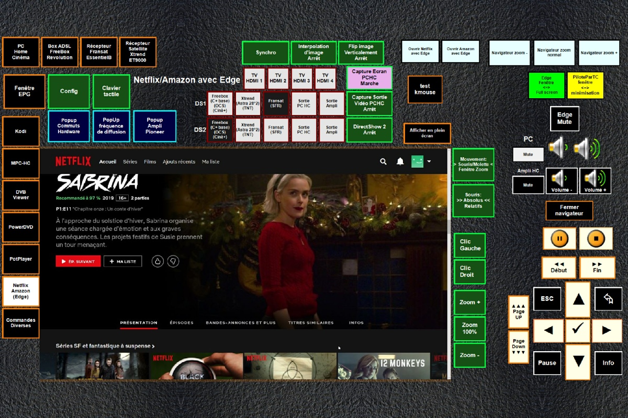628x418 pixels.
Task: Select the ÉPISODES tab
Action: [x=182, y=323]
